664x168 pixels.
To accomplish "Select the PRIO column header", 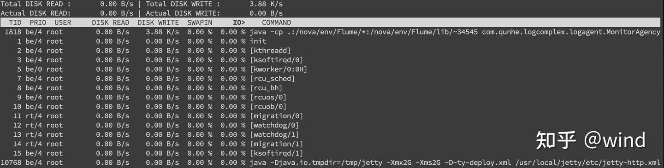I will tap(38, 22).
